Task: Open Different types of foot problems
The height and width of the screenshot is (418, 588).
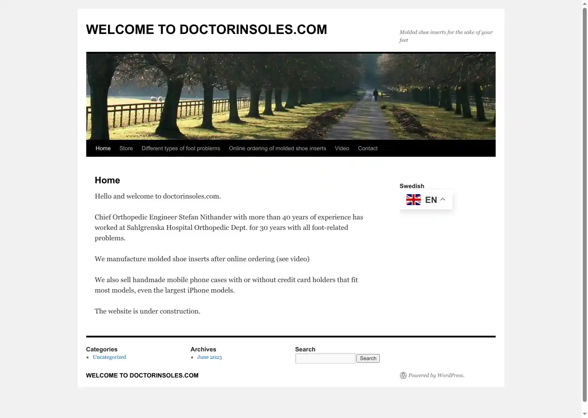Action: click(x=181, y=148)
